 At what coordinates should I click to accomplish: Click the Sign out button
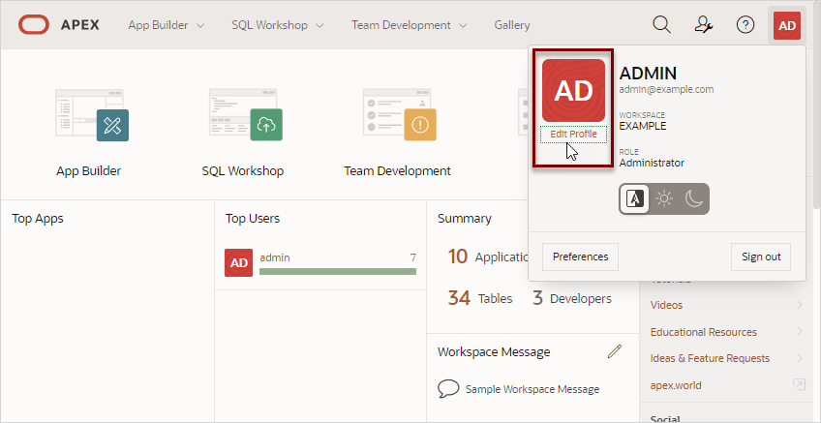tap(761, 257)
